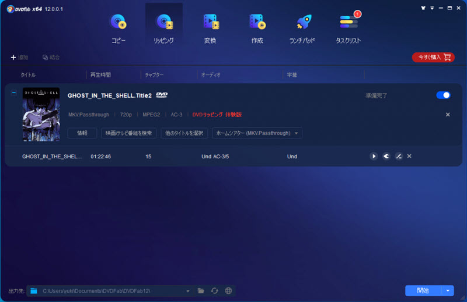
Task: Open advanced settings wrench icon for title
Action: [386, 157]
